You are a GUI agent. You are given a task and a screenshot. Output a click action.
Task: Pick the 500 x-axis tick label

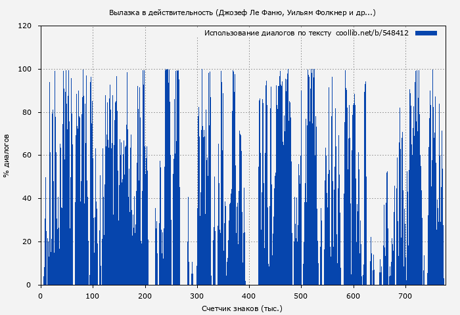coord(301,295)
